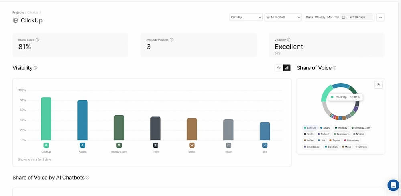Open the chat support bubble
The width and height of the screenshot is (401, 196).
[393, 185]
